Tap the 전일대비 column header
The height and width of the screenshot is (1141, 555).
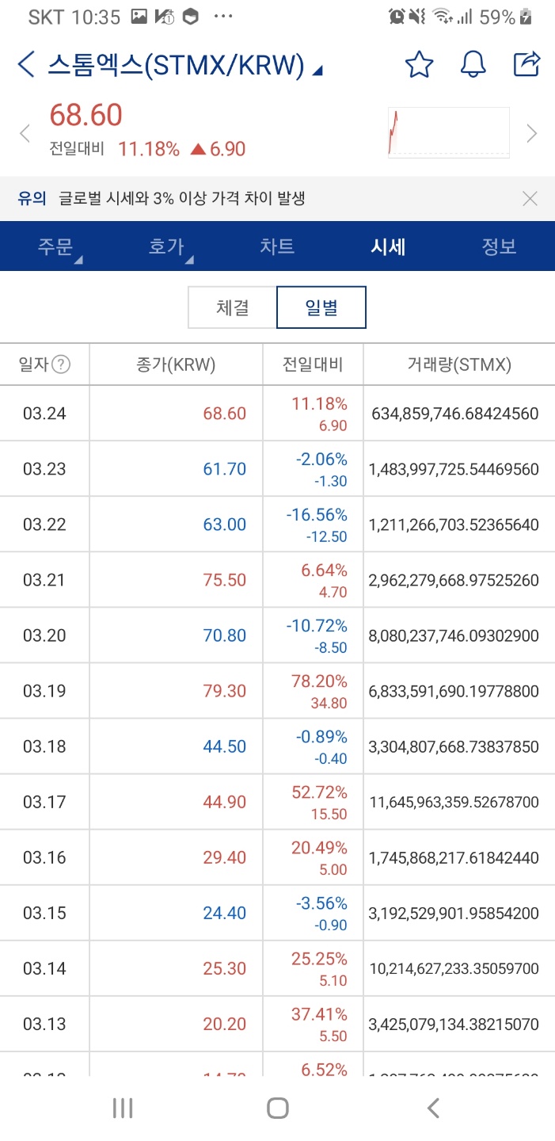[x=313, y=364]
